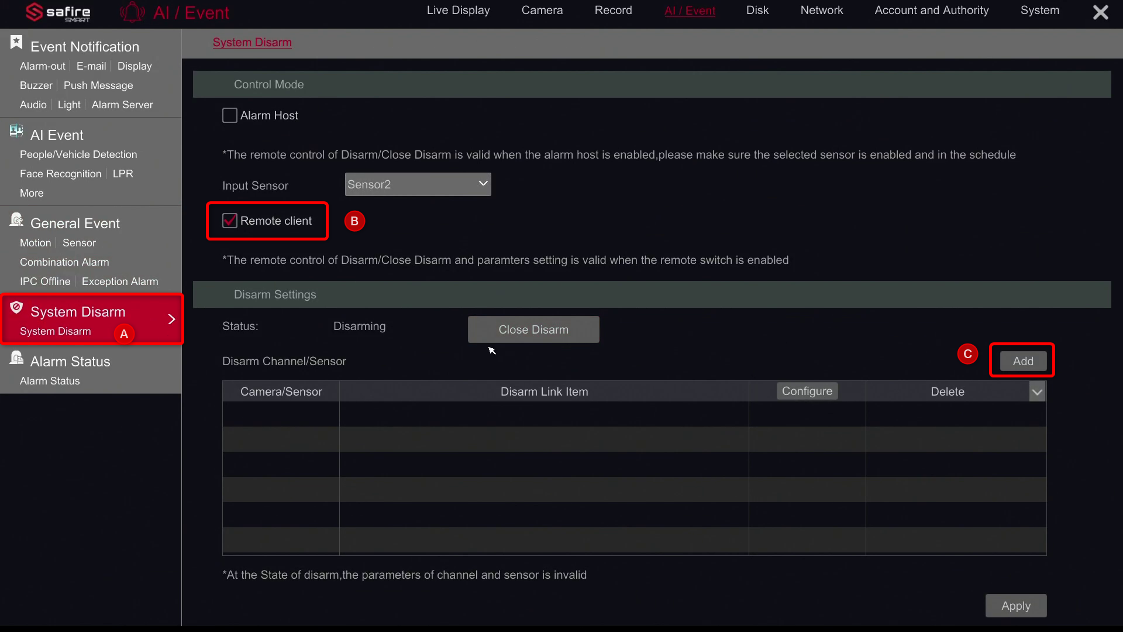
Task: Add a new Disarm Channel/Sensor entry
Action: point(1022,360)
